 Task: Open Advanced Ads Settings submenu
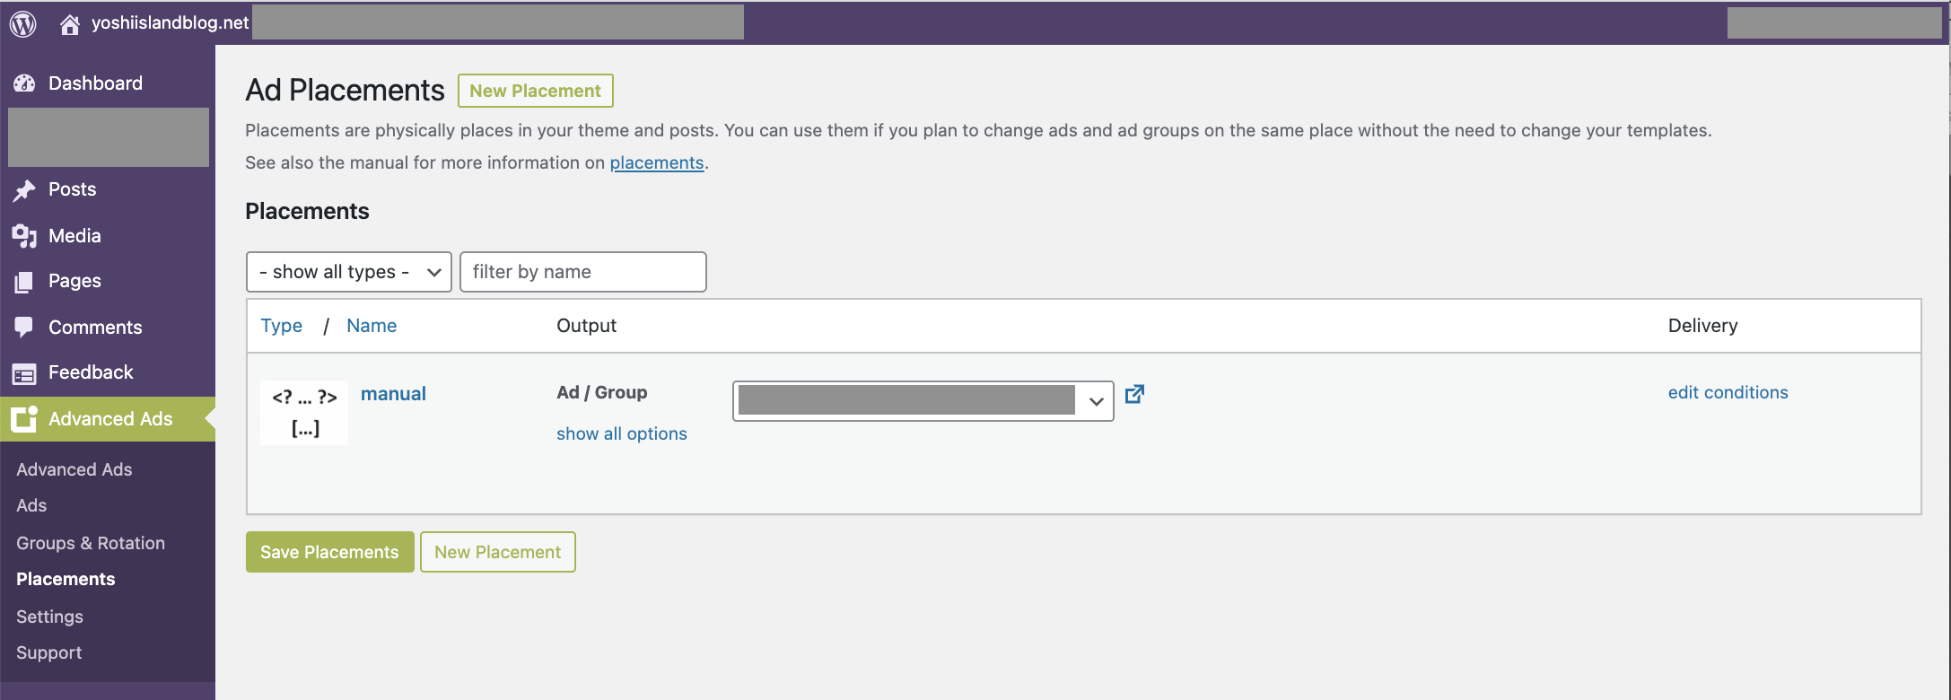(49, 617)
